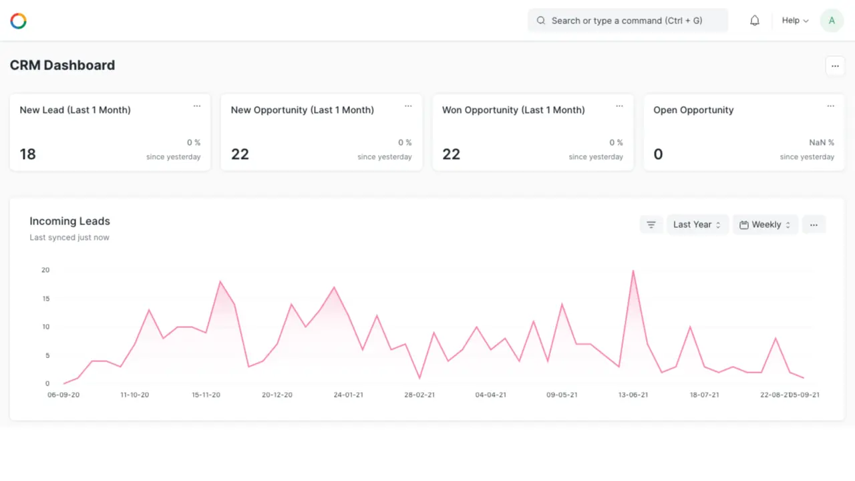Click the calendar icon inside the Weekly selector

[x=743, y=224]
